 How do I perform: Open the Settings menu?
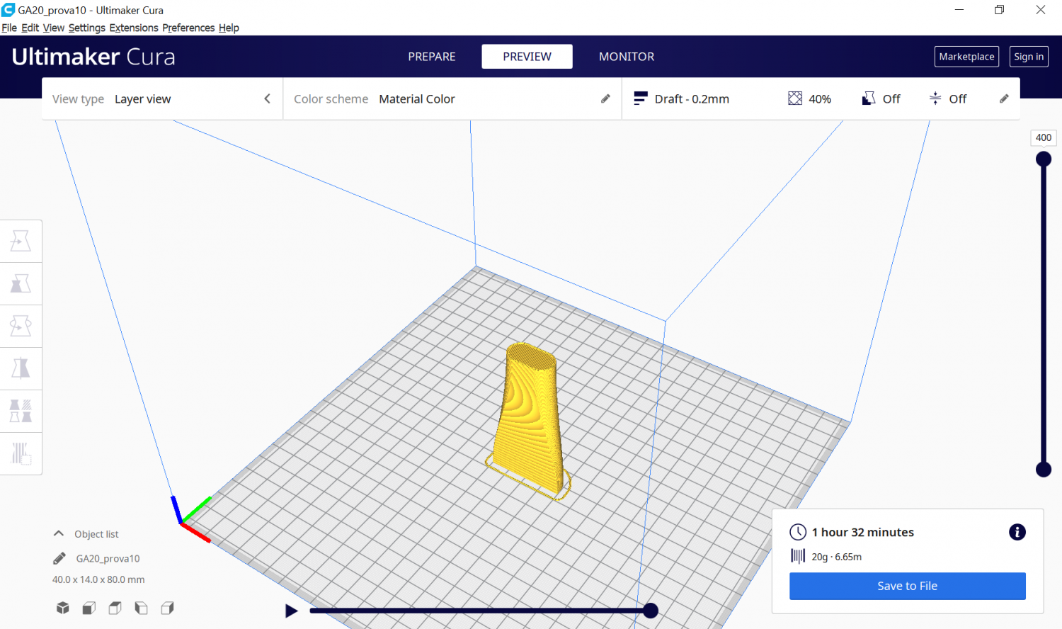tap(87, 28)
